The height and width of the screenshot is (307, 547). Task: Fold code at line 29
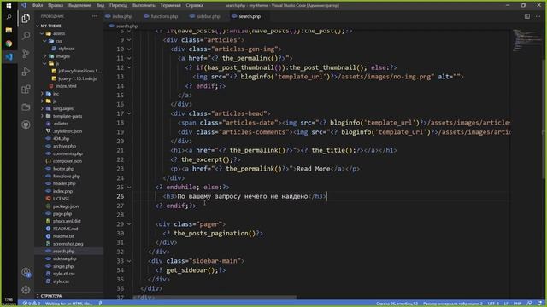coord(129,224)
